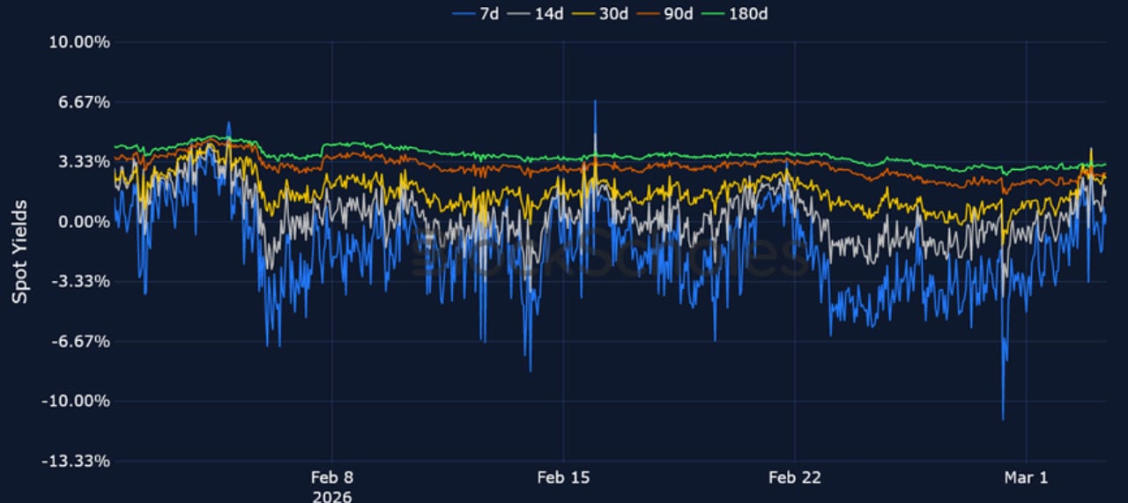Click the Spot Yields axis title
Viewport: 1128px width, 503px height.
pos(19,252)
